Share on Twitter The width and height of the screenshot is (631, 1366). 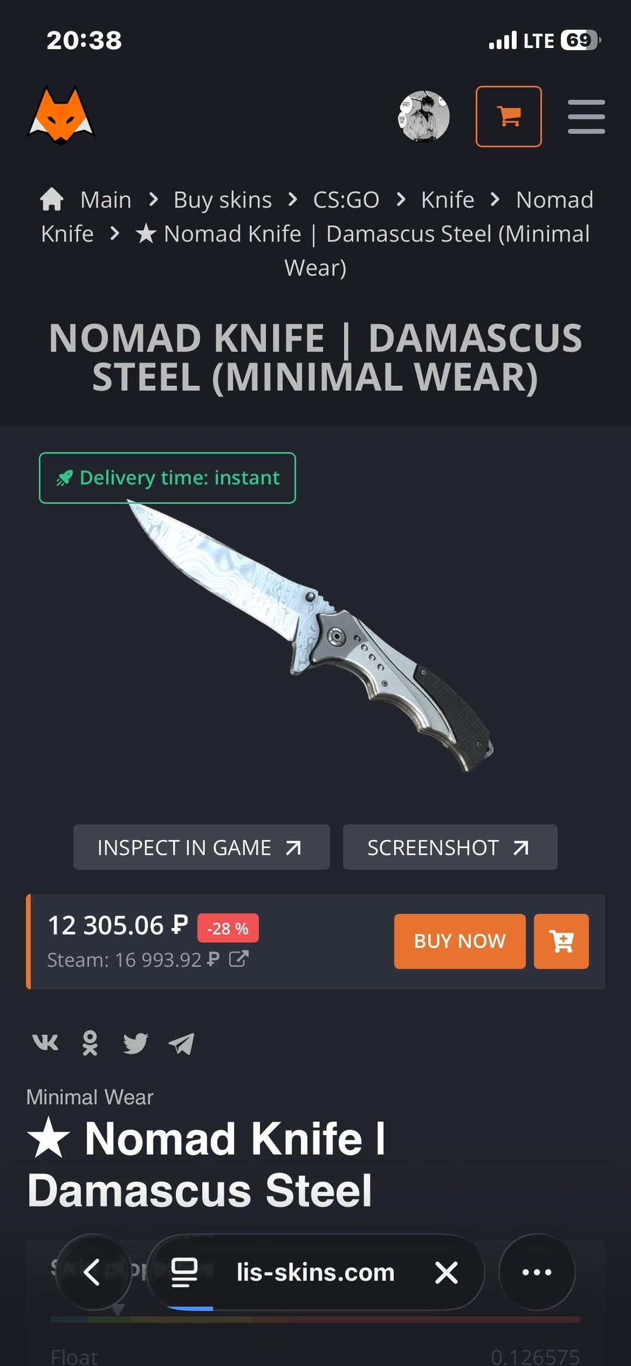coord(136,1043)
